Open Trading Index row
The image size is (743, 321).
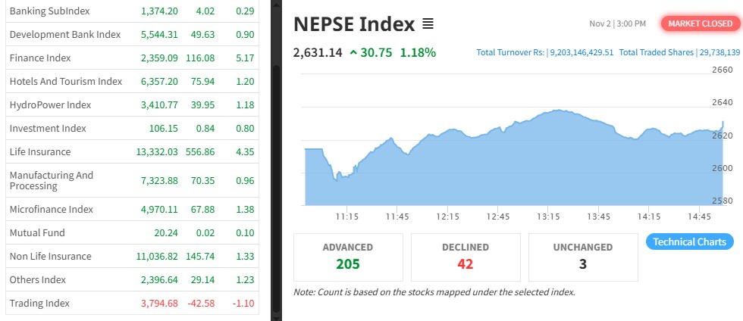39,303
